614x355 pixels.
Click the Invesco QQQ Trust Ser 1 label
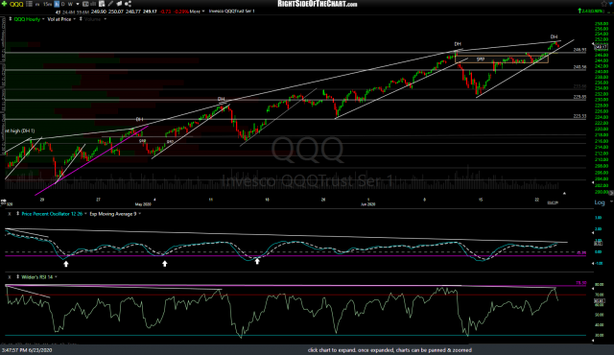click(x=231, y=11)
